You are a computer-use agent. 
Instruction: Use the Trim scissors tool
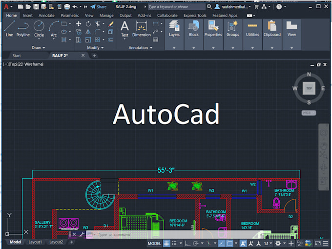click(x=98, y=24)
